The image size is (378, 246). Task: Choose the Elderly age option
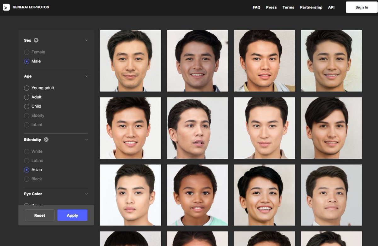[27, 115]
